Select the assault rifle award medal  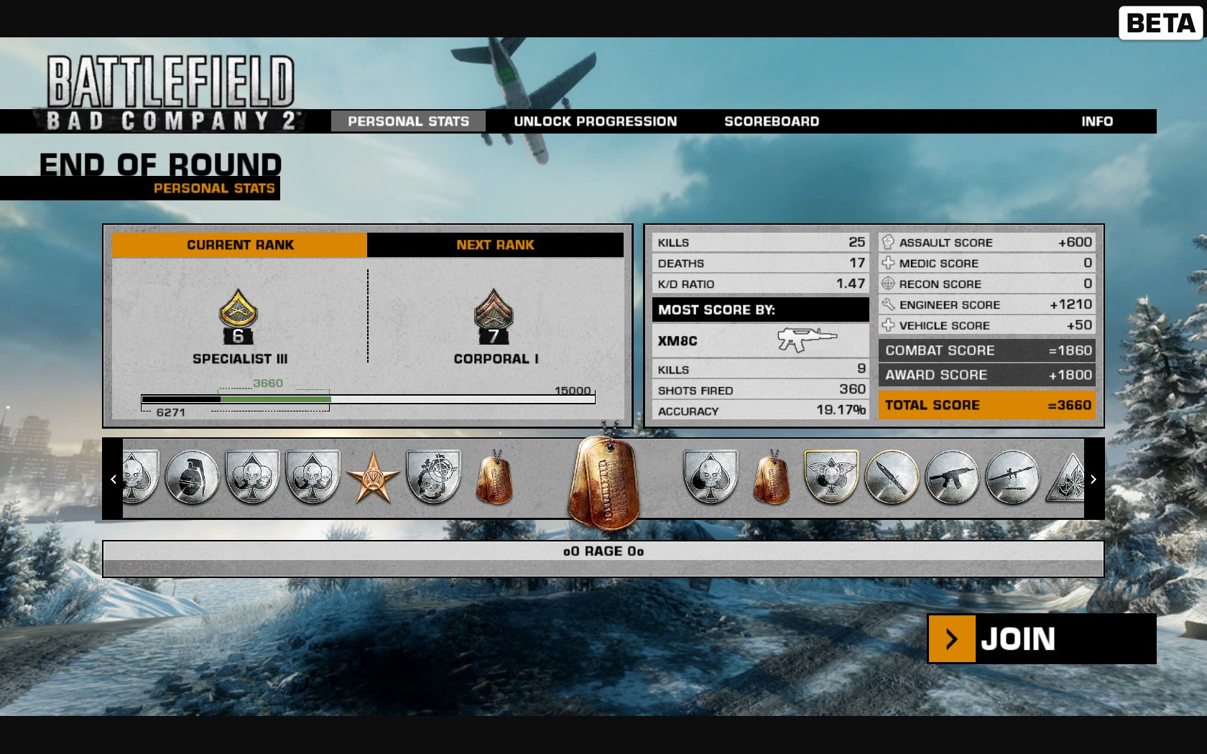[x=952, y=478]
